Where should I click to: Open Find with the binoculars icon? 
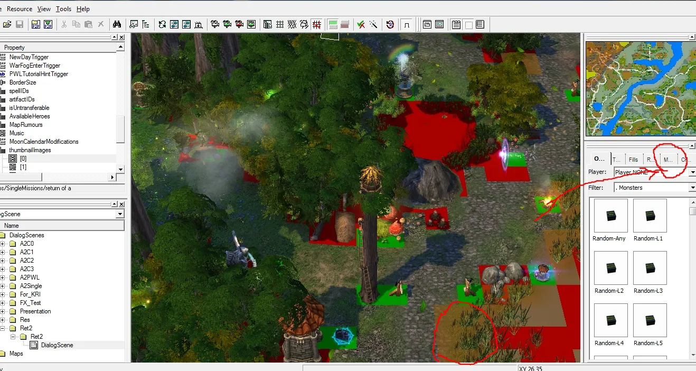pos(117,24)
